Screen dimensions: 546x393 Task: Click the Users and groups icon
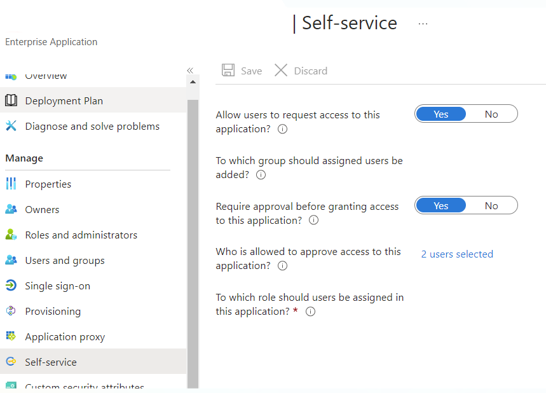(11, 260)
